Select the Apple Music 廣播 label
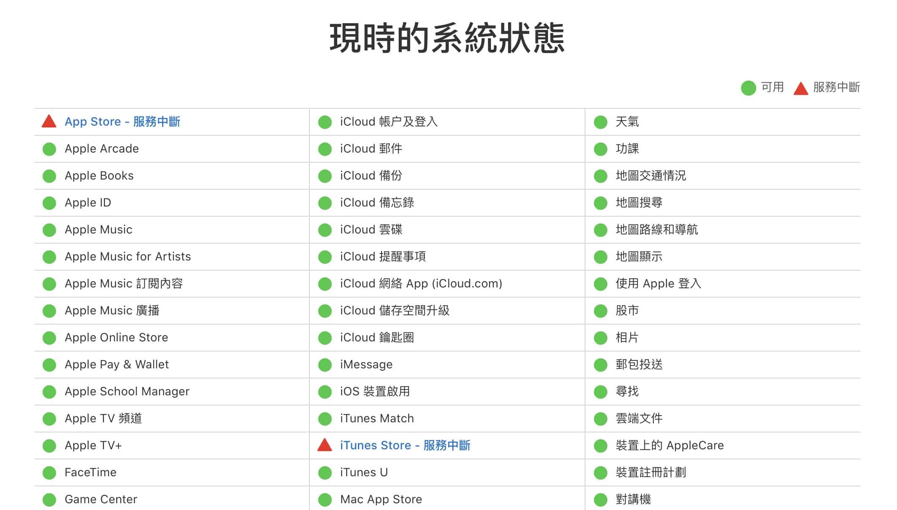 112,311
